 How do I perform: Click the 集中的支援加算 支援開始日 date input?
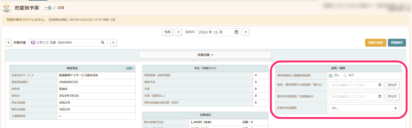point(353,97)
